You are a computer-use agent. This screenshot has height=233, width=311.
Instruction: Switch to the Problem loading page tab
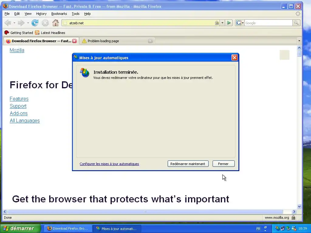click(x=117, y=41)
